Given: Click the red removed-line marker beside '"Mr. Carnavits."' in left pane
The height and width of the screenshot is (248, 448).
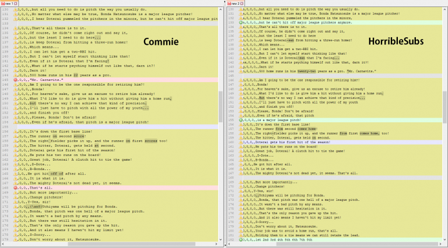Looking at the screenshot, I should [x=15, y=80].
